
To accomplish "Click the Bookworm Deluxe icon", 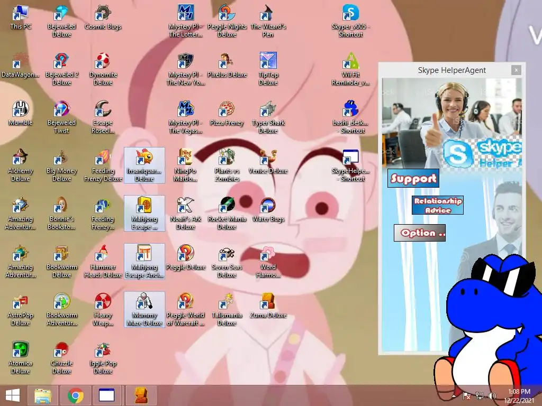I will click(61, 261).
